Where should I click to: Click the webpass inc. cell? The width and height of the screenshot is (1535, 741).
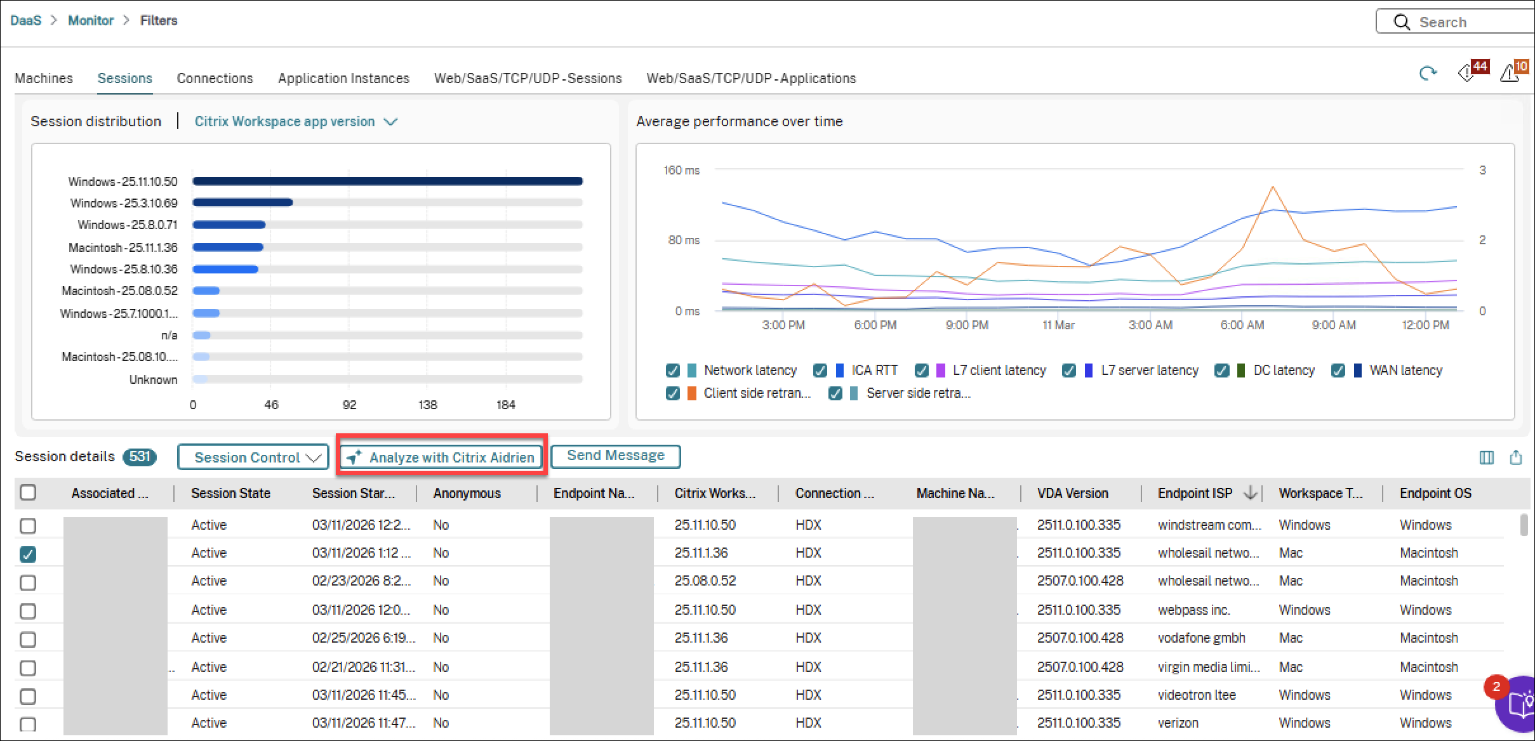pyautogui.click(x=1193, y=610)
